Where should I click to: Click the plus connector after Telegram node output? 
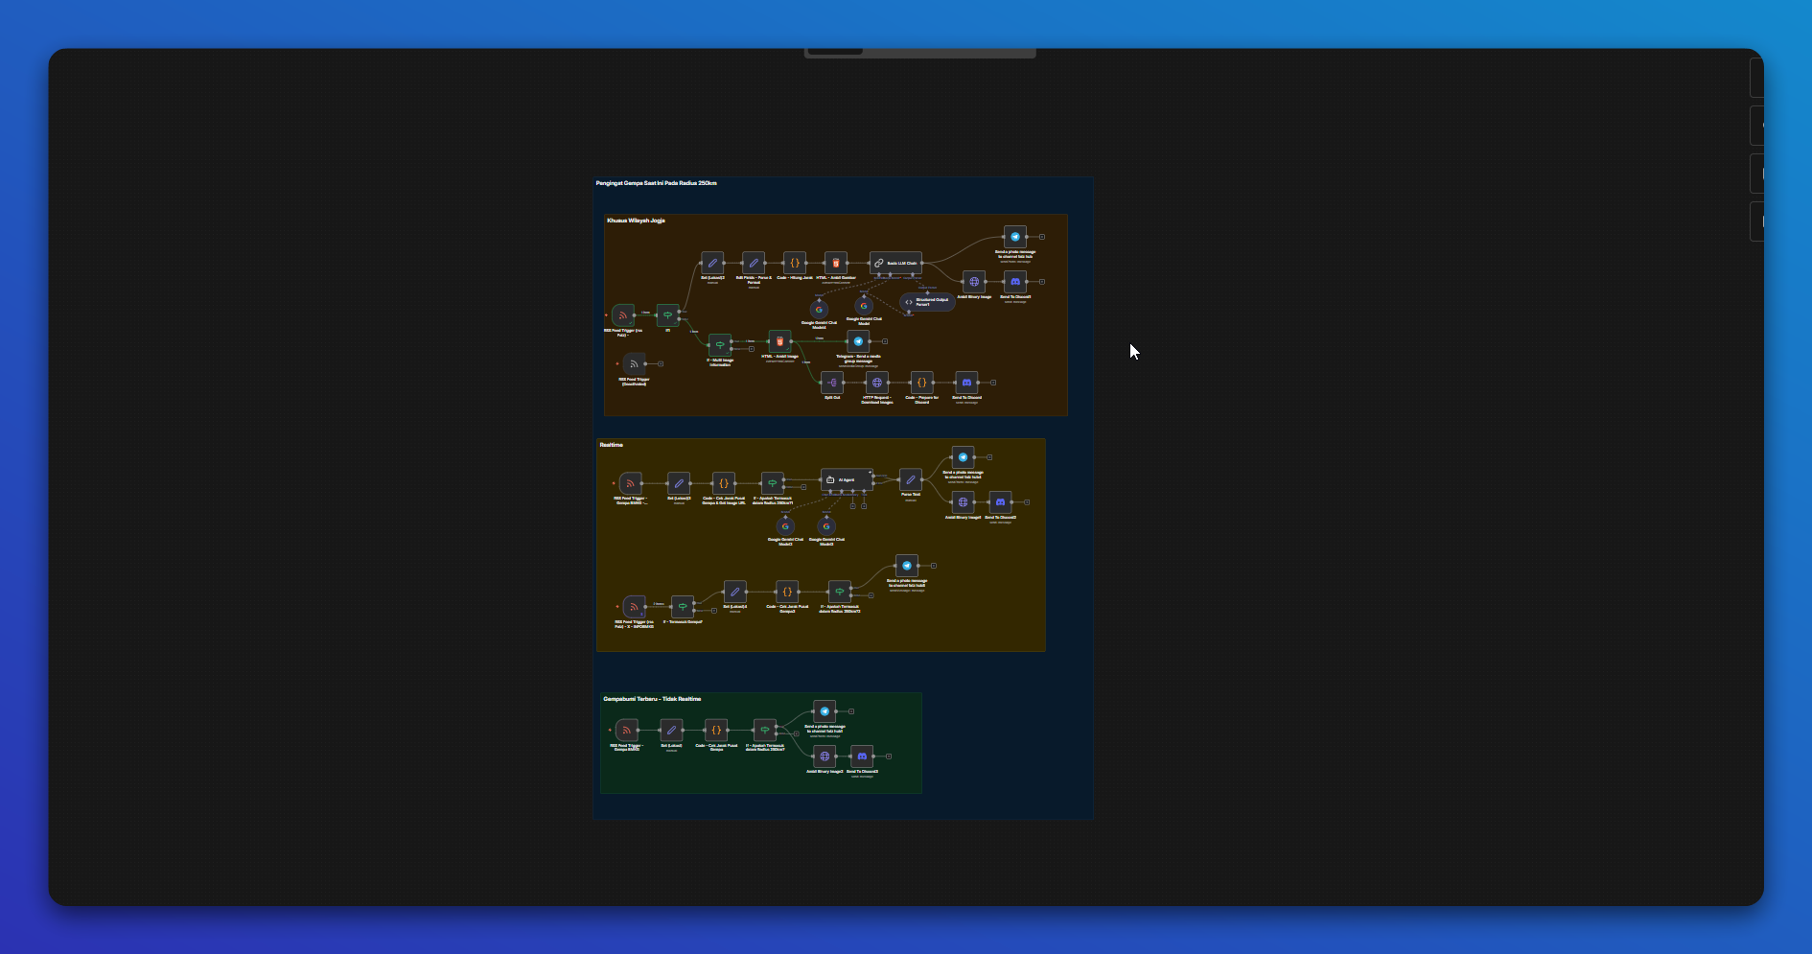click(883, 340)
